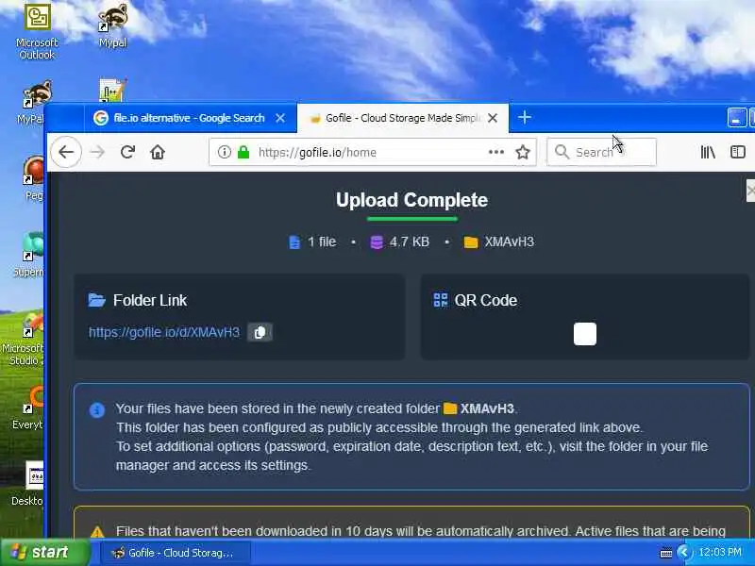Go to browser home page icon
This screenshot has width=755, height=566.
(158, 152)
